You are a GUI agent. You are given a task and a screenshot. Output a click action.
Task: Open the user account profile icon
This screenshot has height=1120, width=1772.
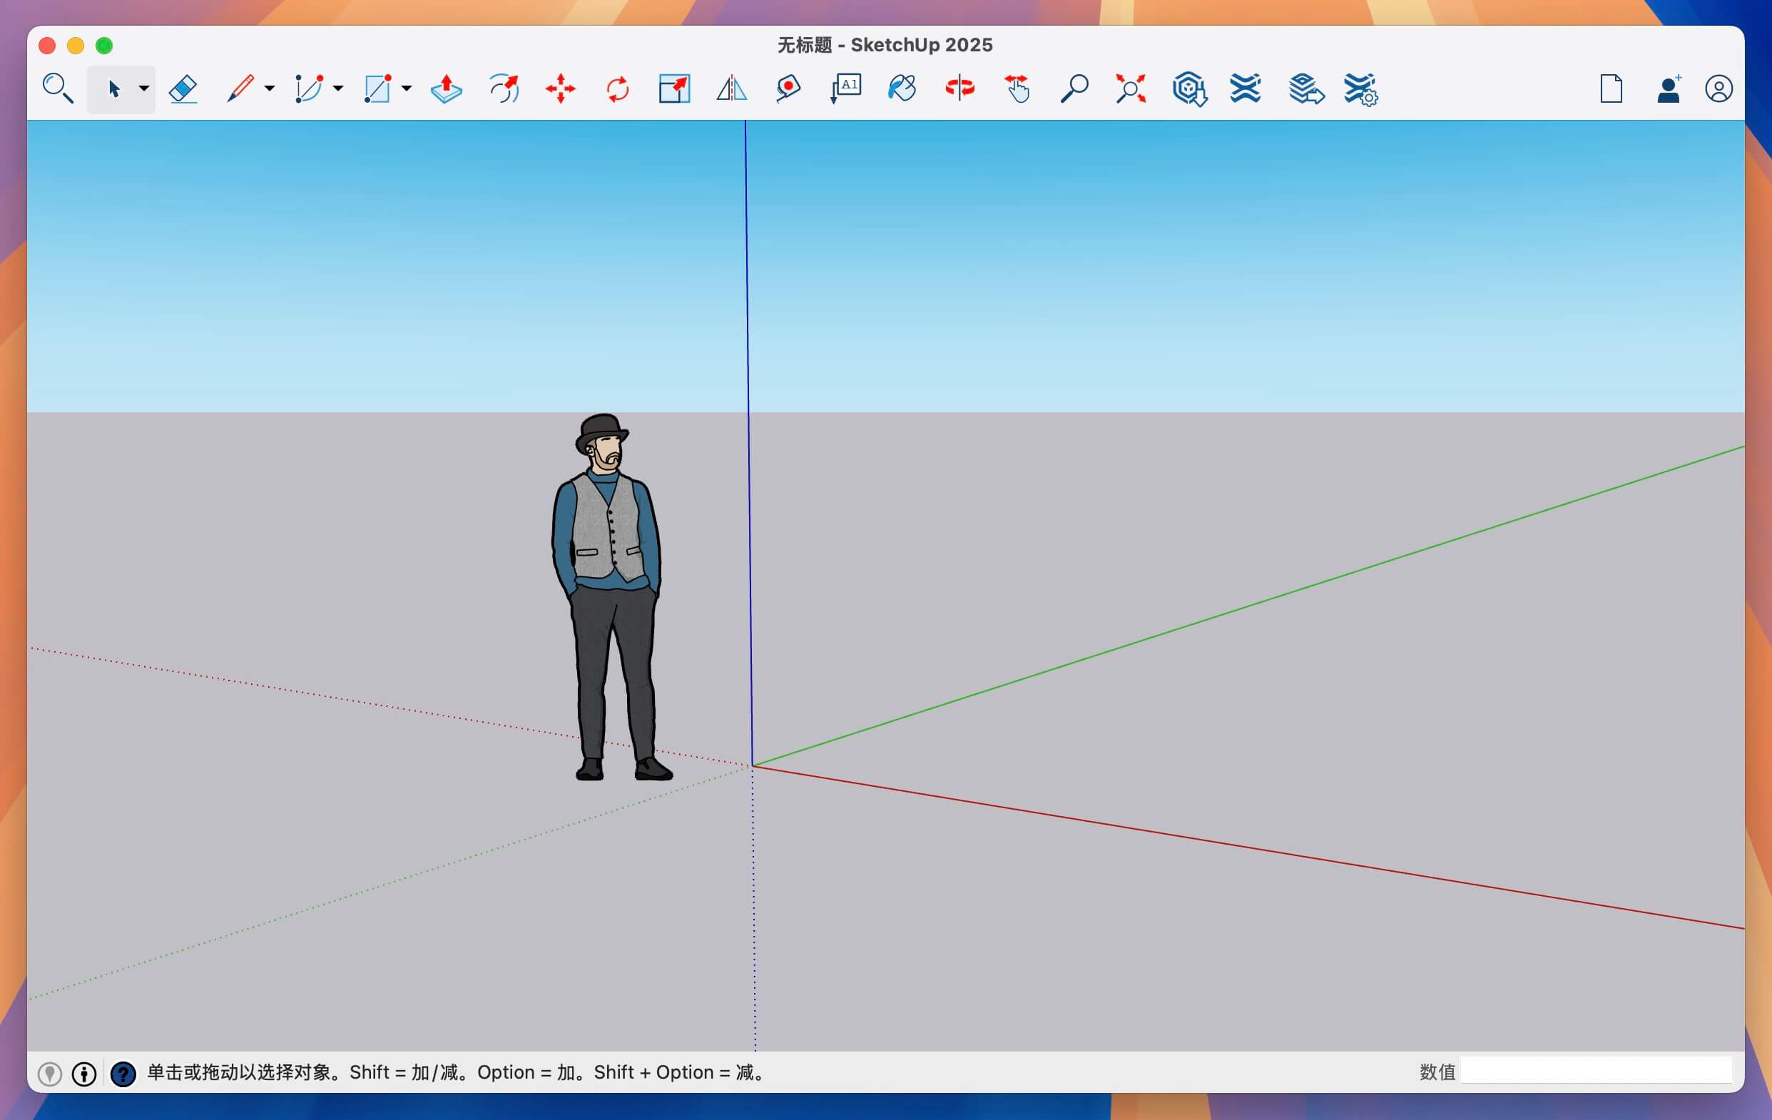click(1718, 89)
